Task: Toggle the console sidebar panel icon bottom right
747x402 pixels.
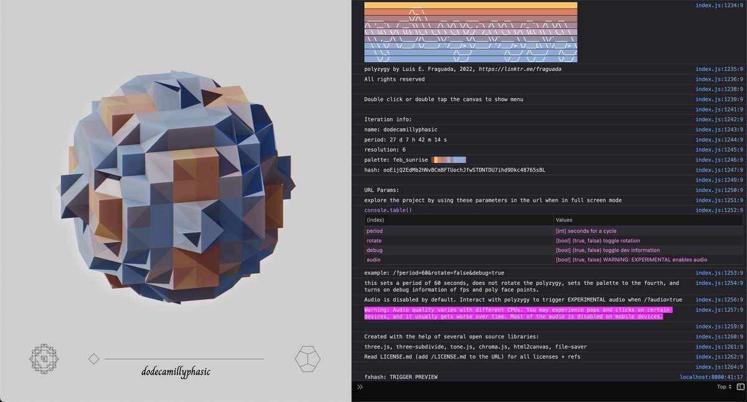Action: coord(740,386)
